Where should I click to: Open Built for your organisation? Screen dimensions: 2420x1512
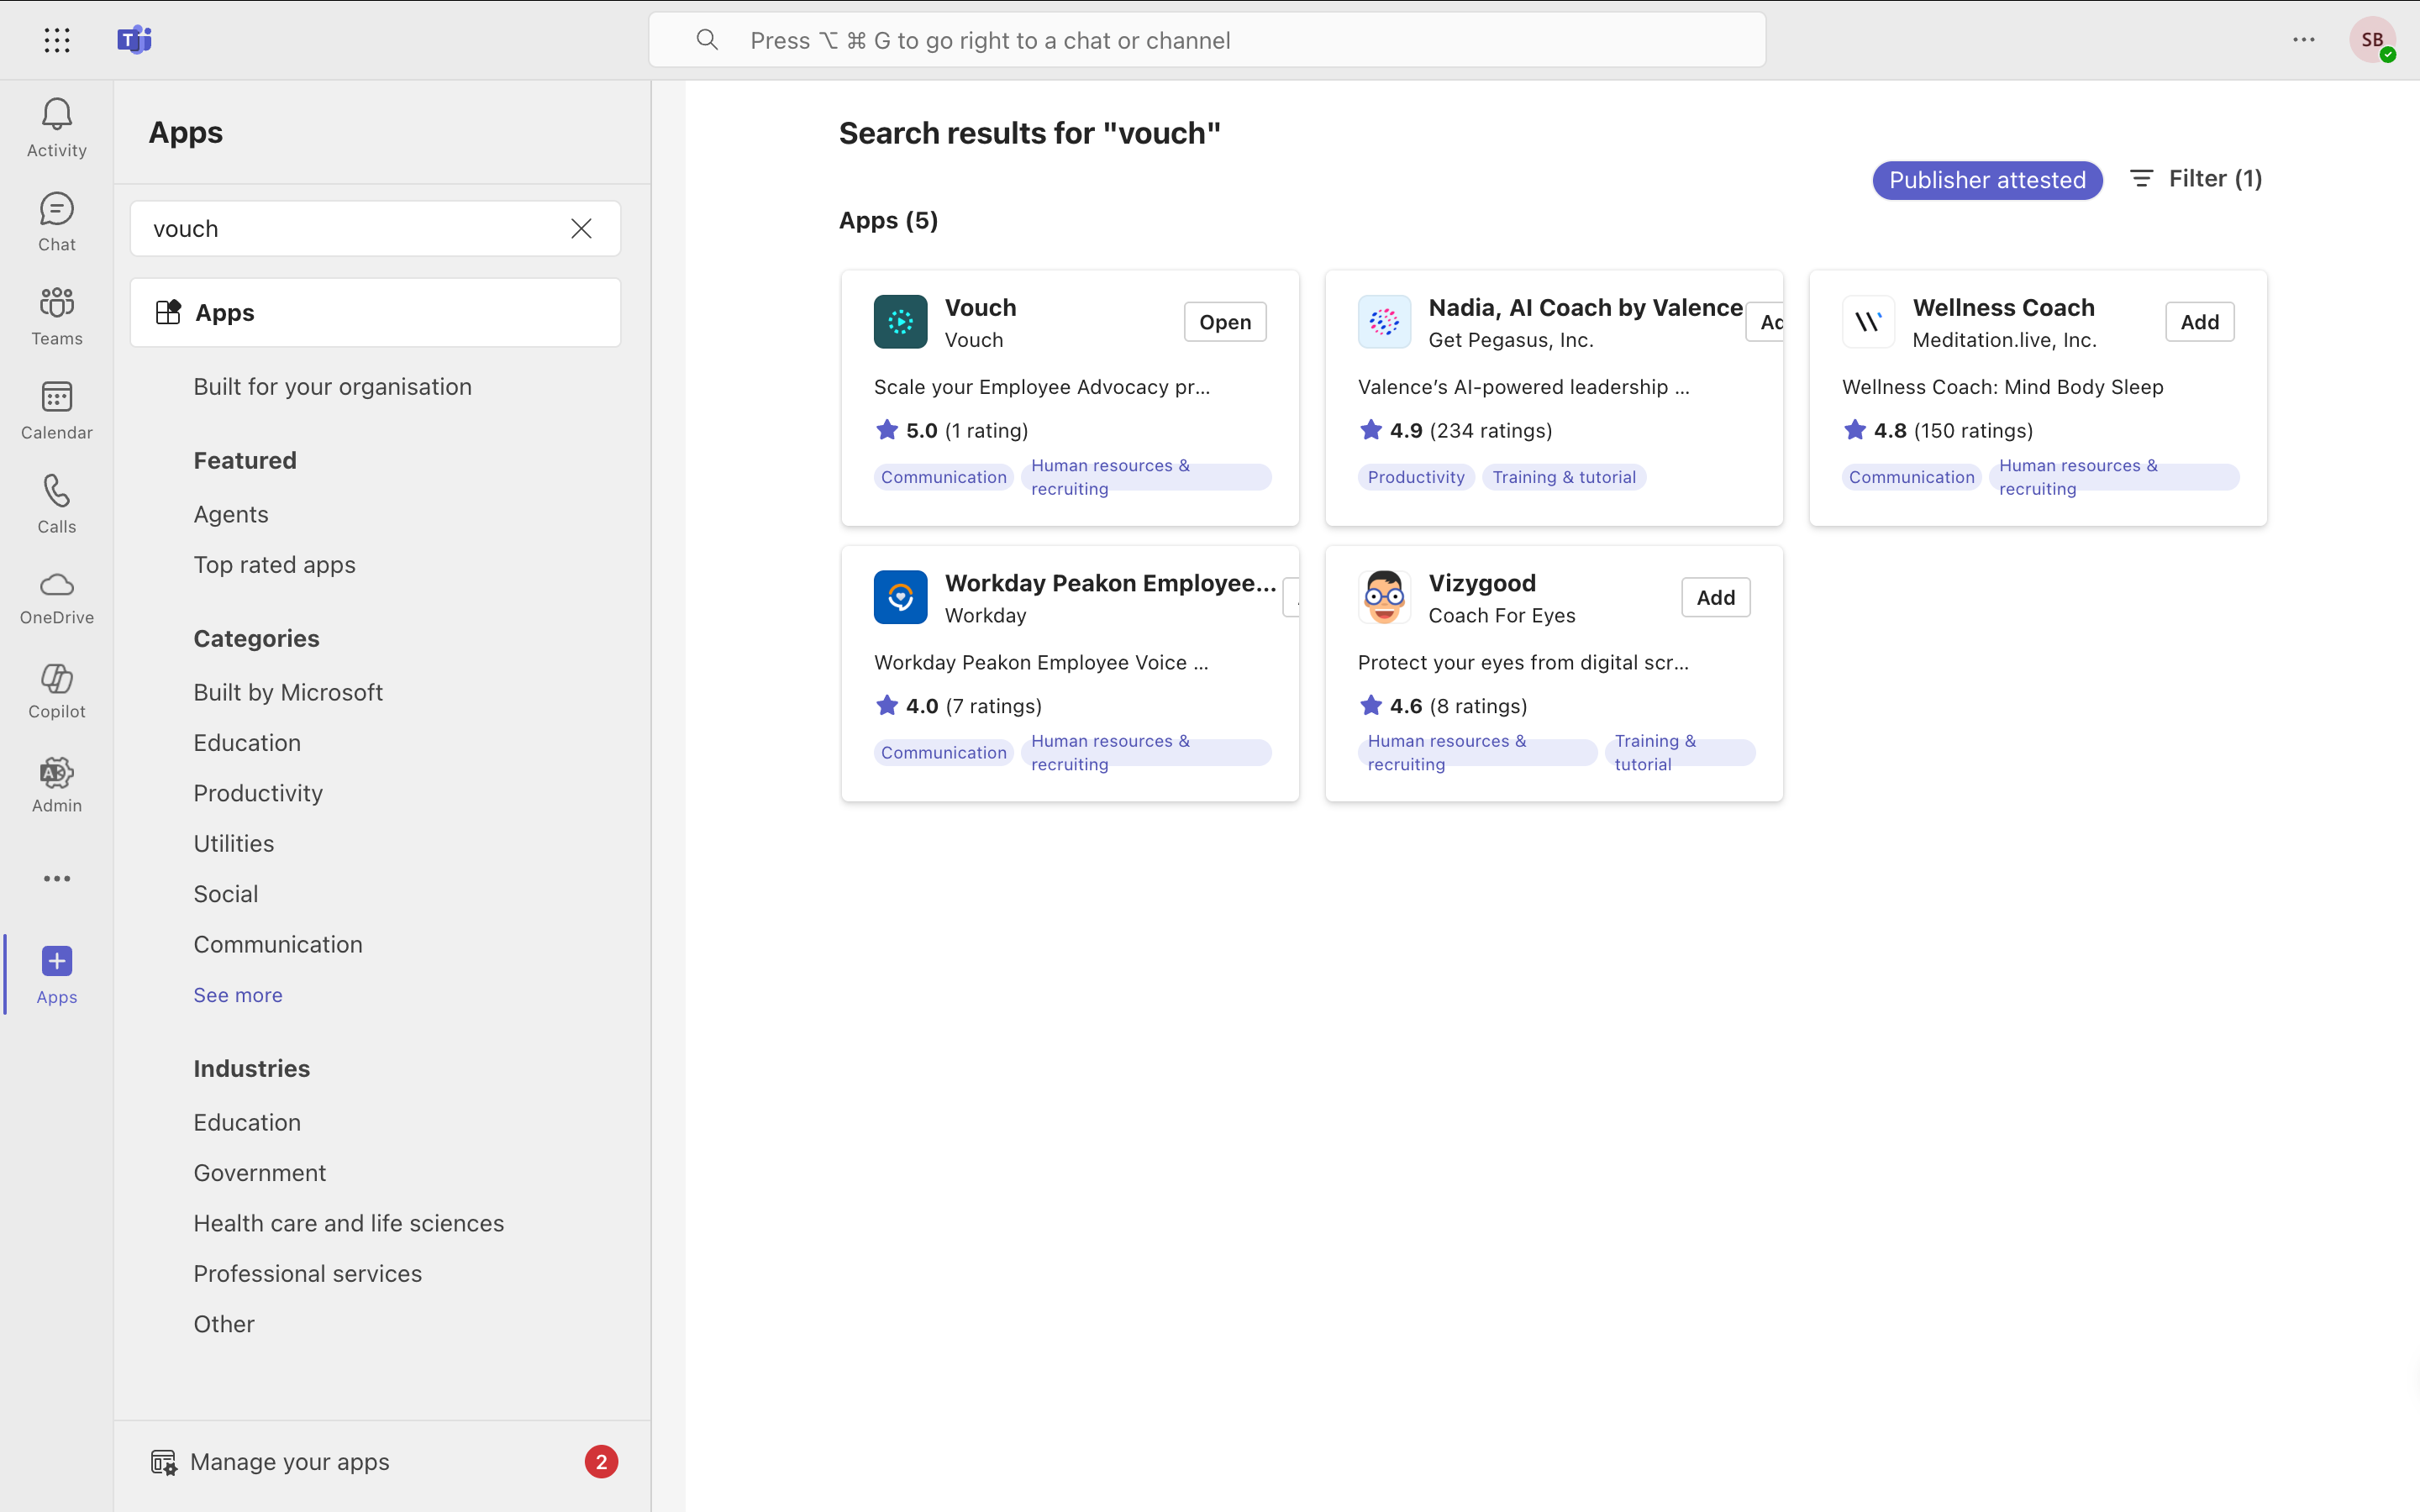332,387
